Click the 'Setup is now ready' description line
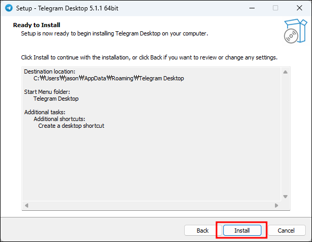The width and height of the screenshot is (312, 242). (x=115, y=33)
